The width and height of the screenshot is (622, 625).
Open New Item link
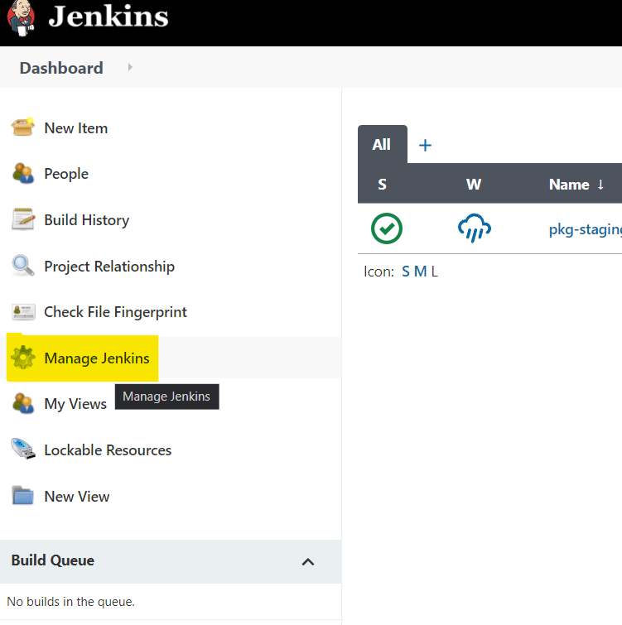[75, 128]
